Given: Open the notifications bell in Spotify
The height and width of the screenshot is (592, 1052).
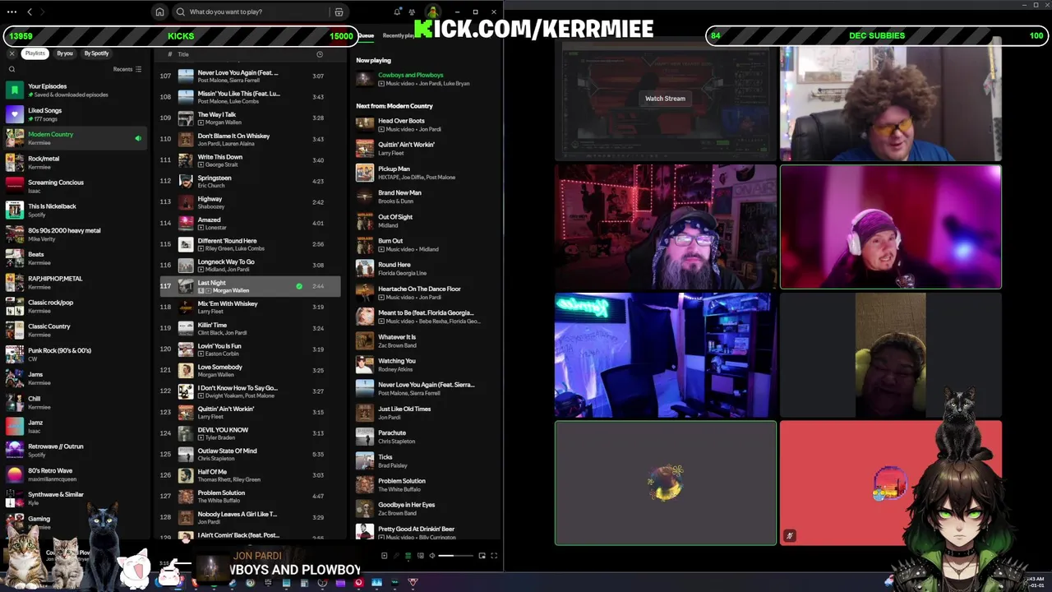Looking at the screenshot, I should click(398, 12).
